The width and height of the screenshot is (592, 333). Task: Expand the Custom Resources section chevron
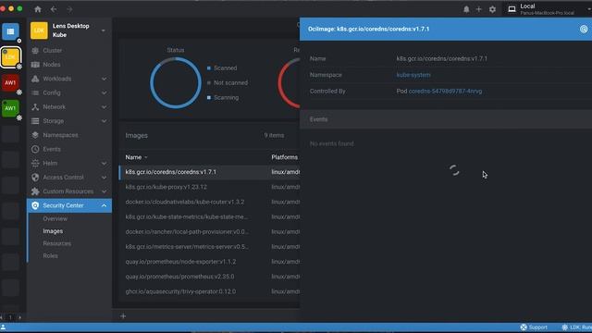(104, 191)
